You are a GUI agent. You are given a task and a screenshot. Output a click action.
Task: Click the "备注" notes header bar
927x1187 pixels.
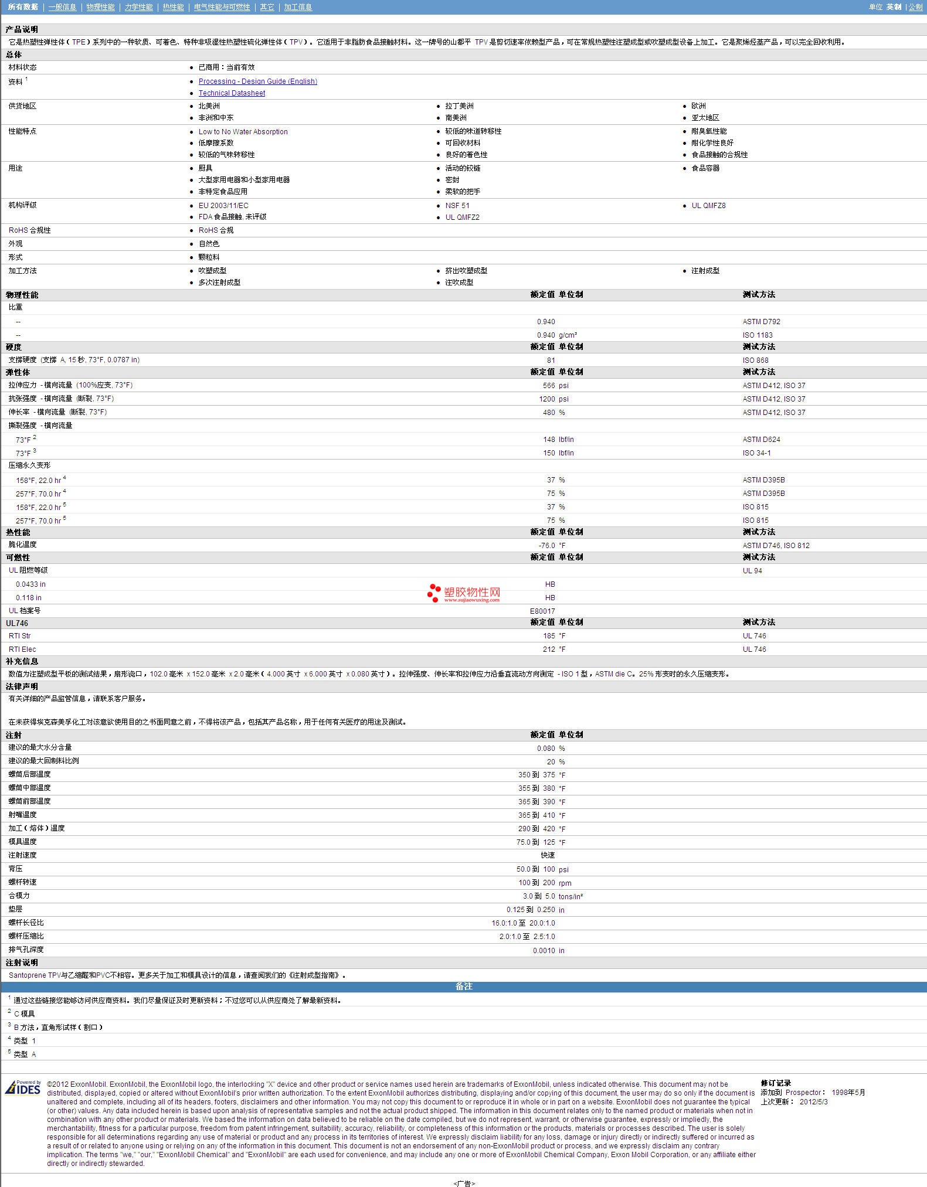pyautogui.click(x=463, y=987)
